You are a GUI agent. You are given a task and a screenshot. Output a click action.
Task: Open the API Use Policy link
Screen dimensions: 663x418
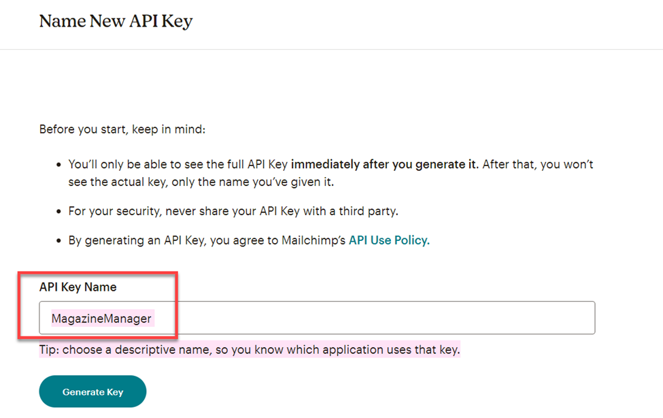(x=389, y=240)
